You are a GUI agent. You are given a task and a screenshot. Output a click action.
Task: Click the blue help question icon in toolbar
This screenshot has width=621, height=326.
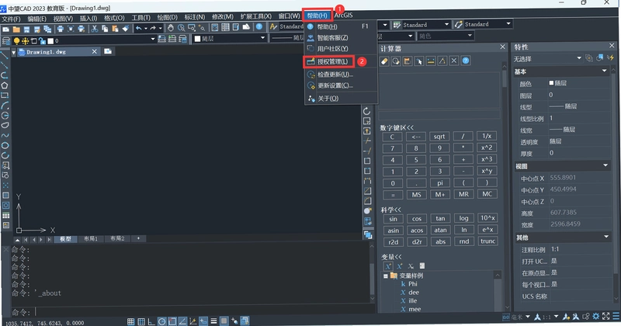[259, 26]
